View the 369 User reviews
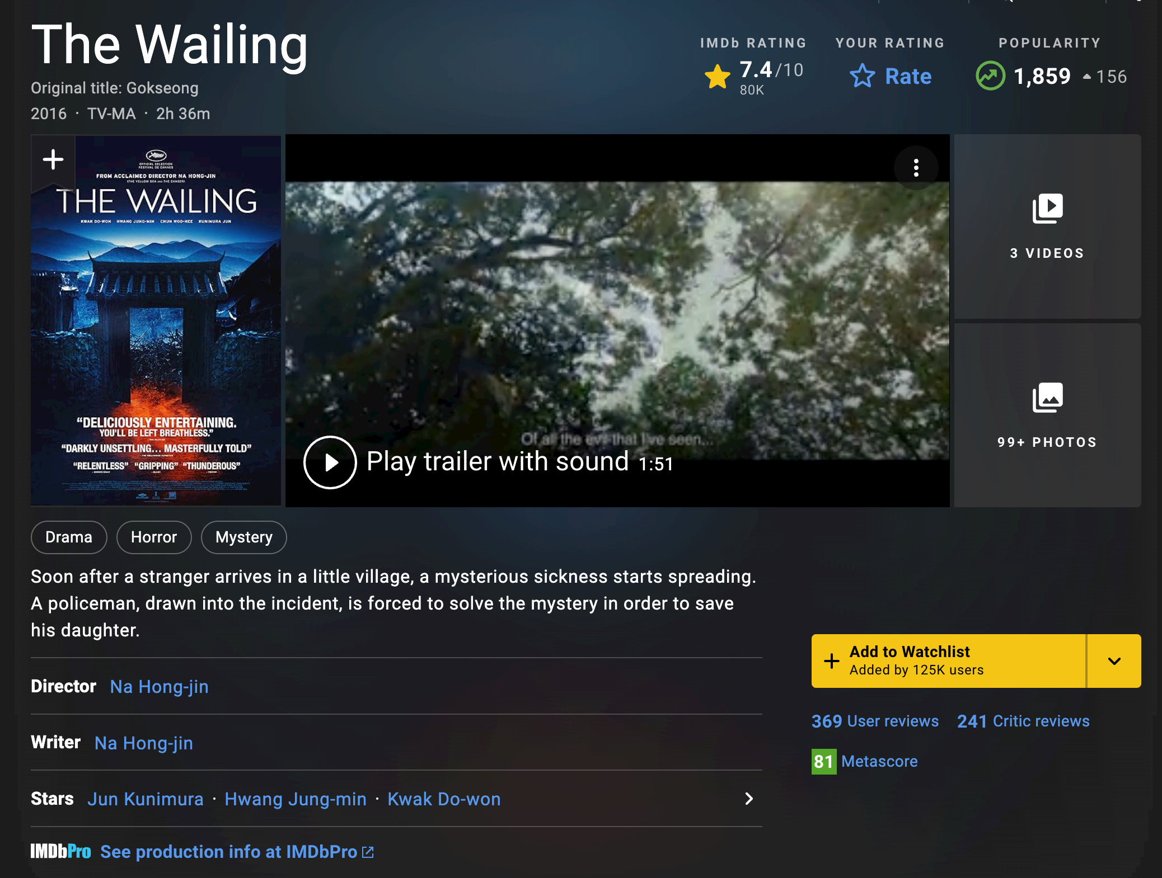Image resolution: width=1162 pixels, height=878 pixels. pyautogui.click(x=875, y=721)
